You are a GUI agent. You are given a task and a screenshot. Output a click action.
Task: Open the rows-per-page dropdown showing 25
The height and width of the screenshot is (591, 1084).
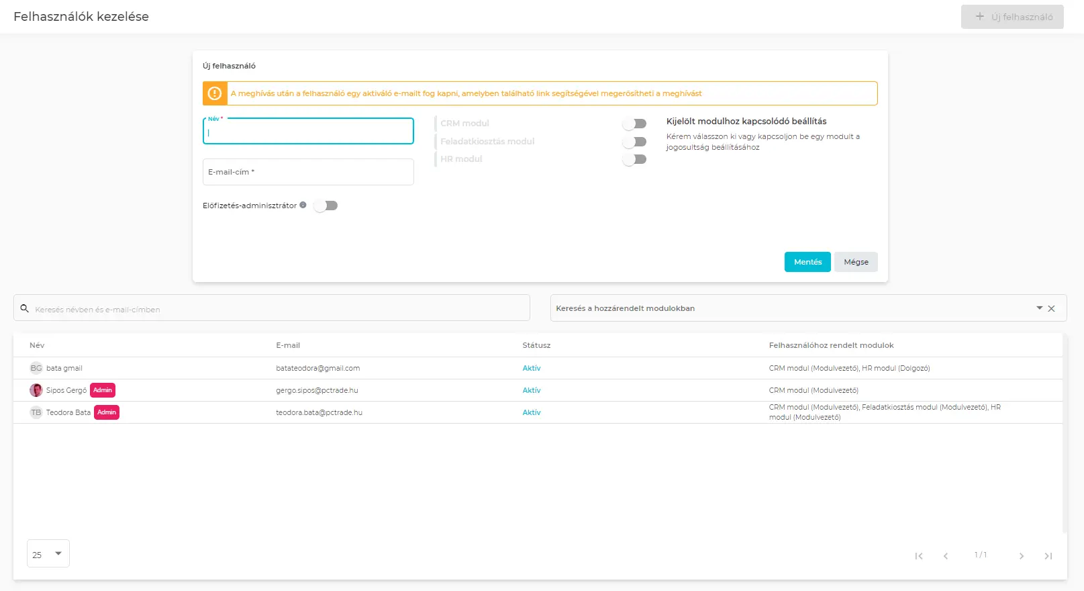point(48,554)
